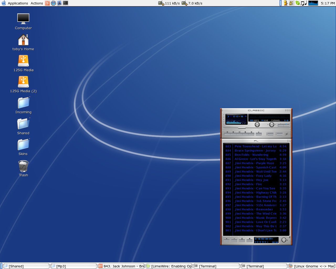Switch to Linux Gnome Firefox taskbar item

pyautogui.click(x=312, y=266)
